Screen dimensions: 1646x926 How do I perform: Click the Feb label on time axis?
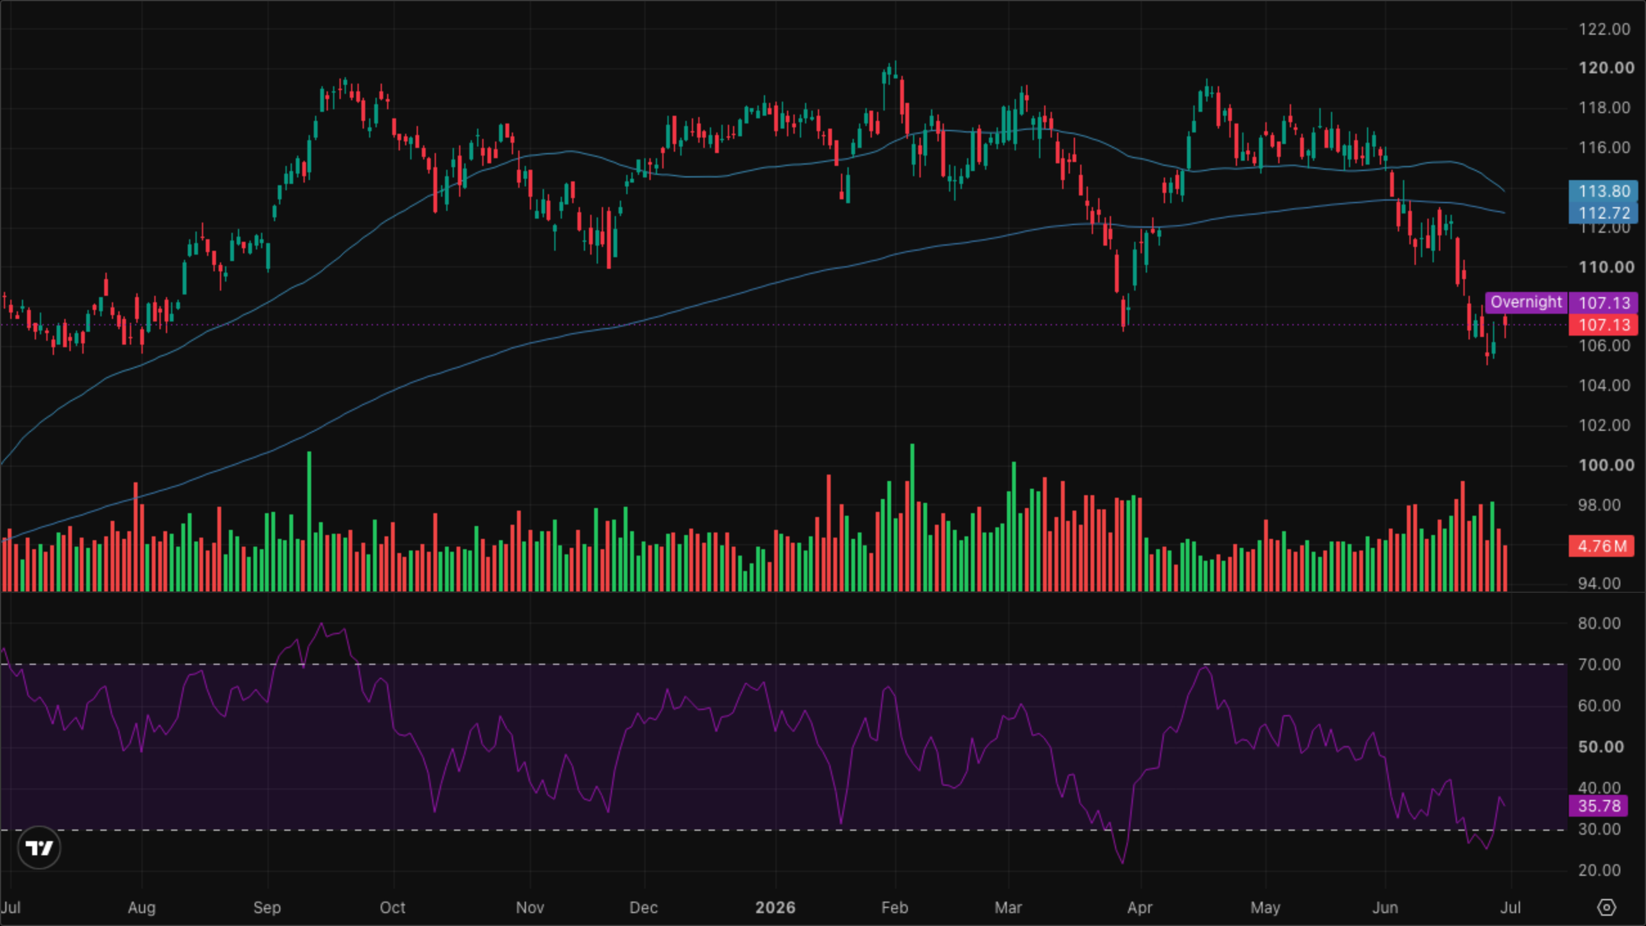point(894,907)
